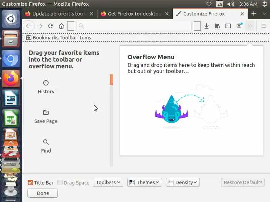Switch to 'Update before it's too' tab
Viewport: 270px width, 202px height.
[60, 14]
